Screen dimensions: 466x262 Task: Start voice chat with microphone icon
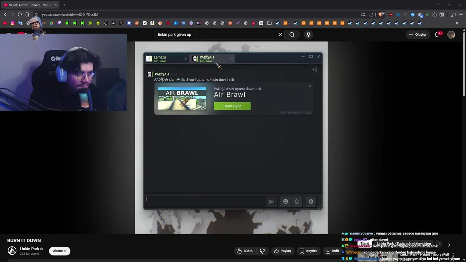click(x=311, y=202)
